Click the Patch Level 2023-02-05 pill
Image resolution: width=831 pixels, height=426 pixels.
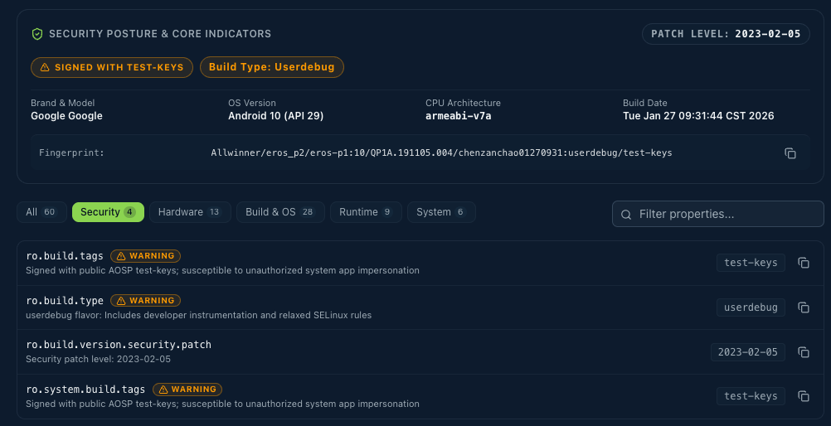coord(726,34)
